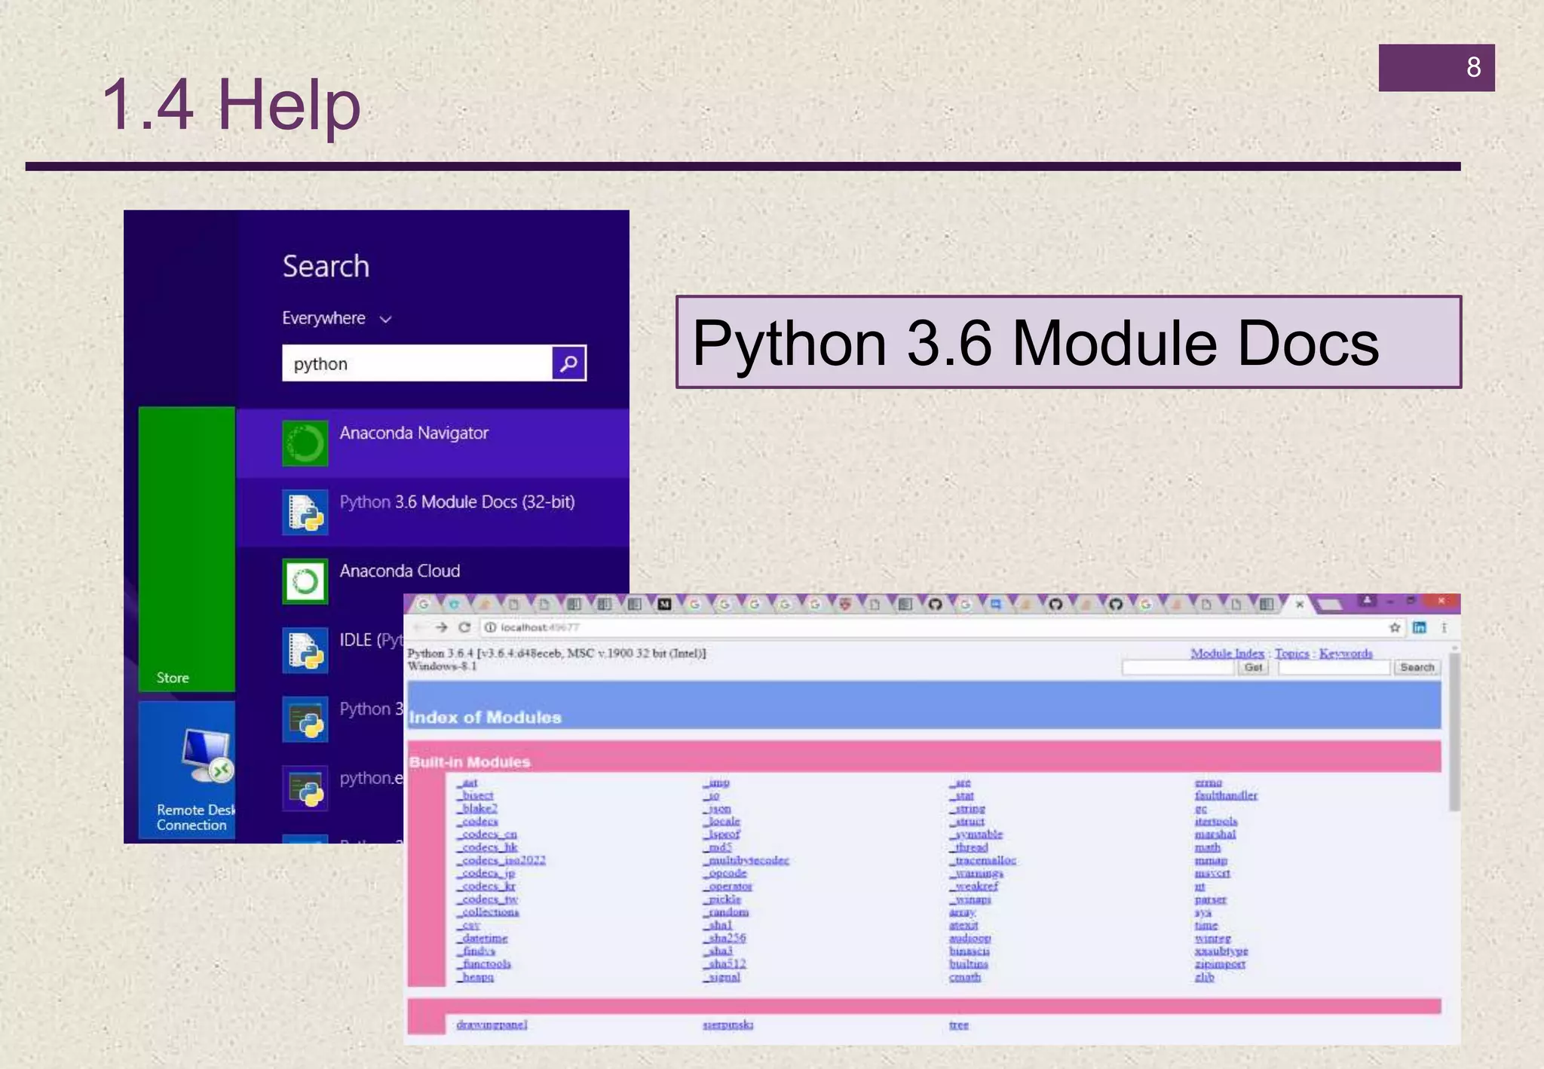Open the Keywords link

[x=1346, y=654]
